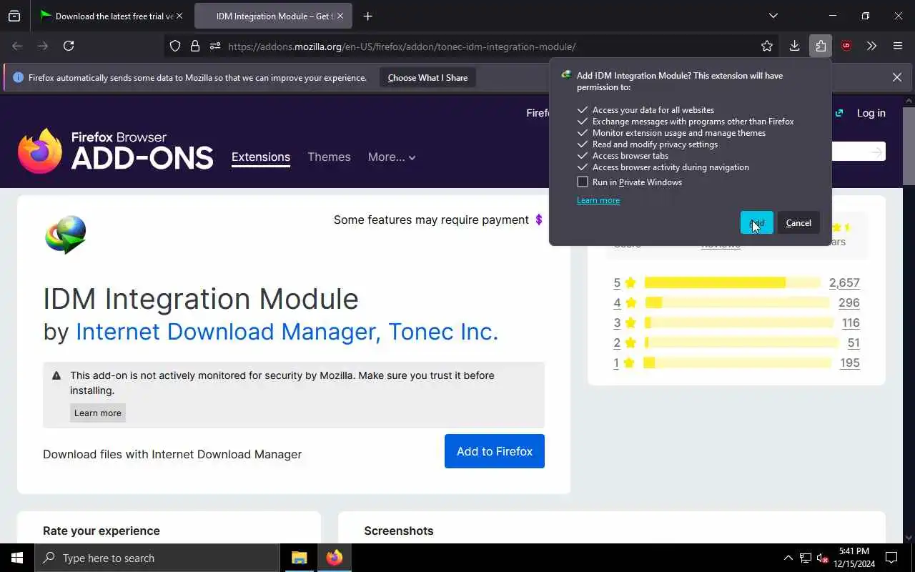The width and height of the screenshot is (915, 572).
Task: Open the 116 three-star reviews count
Action: coord(851,322)
